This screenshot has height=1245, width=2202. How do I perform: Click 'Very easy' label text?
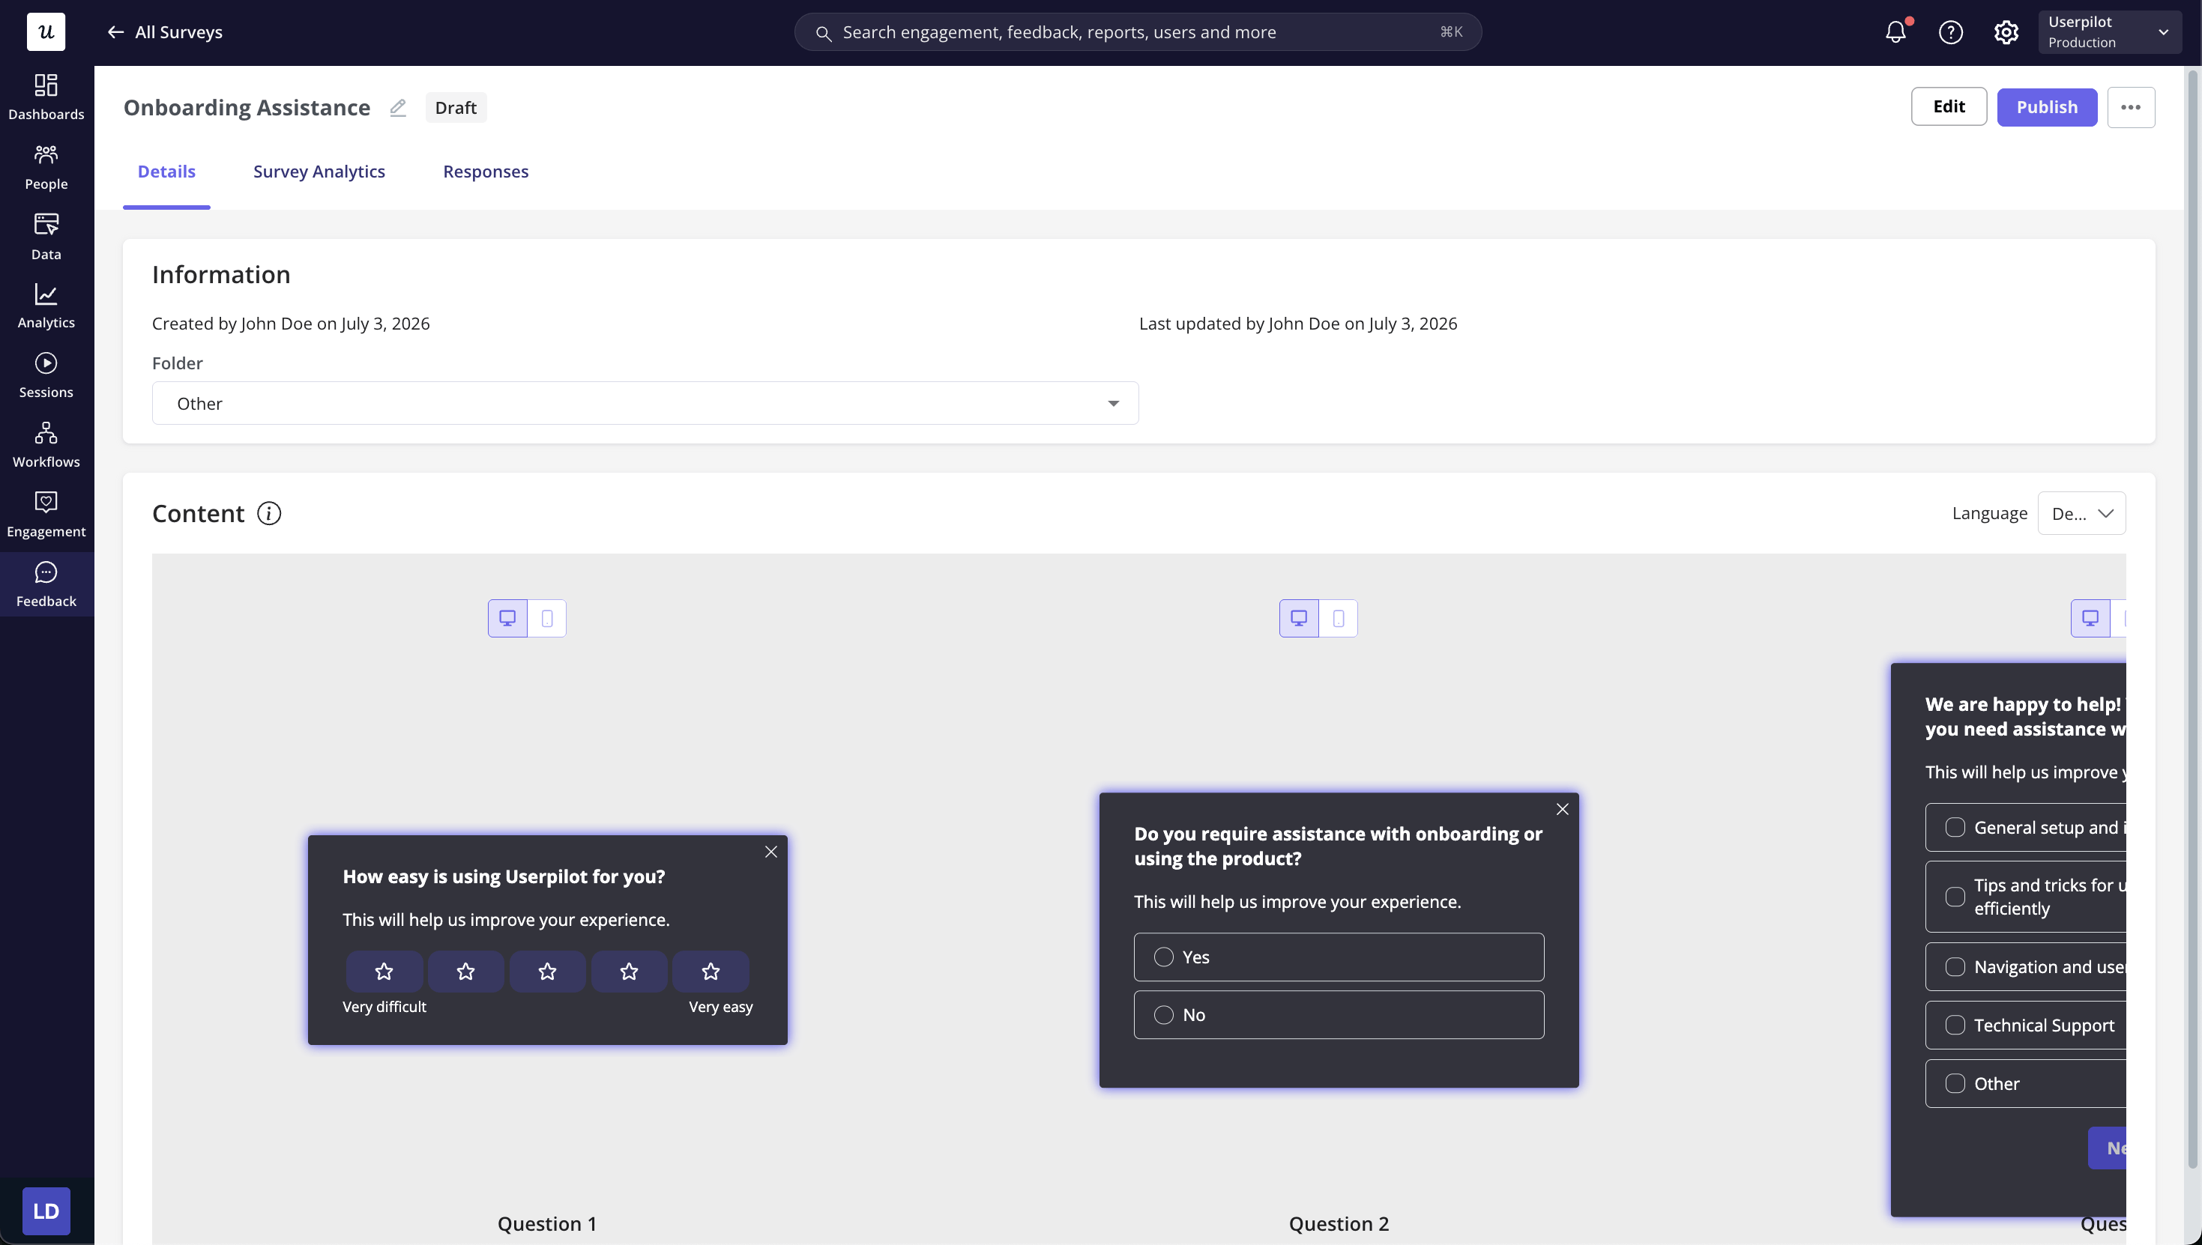(721, 1008)
